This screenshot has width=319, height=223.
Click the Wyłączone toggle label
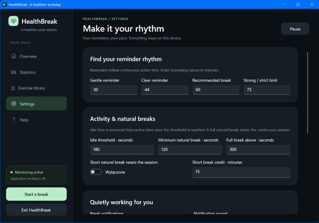point(115,172)
